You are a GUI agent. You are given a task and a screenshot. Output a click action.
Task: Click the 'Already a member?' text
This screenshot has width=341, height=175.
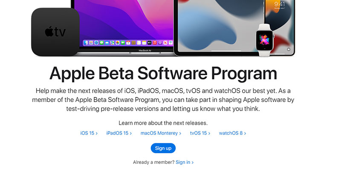tap(153, 162)
